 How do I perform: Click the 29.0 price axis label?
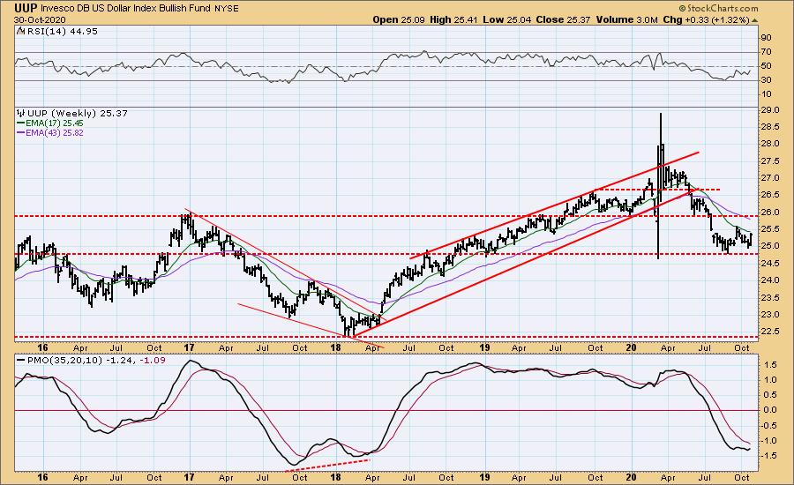768,110
